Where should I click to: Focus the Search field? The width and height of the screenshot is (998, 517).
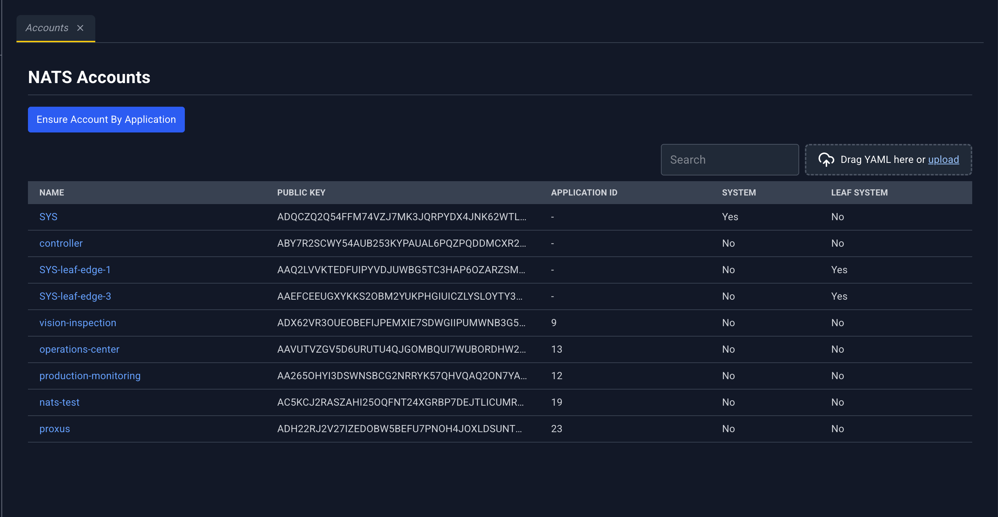coord(730,160)
